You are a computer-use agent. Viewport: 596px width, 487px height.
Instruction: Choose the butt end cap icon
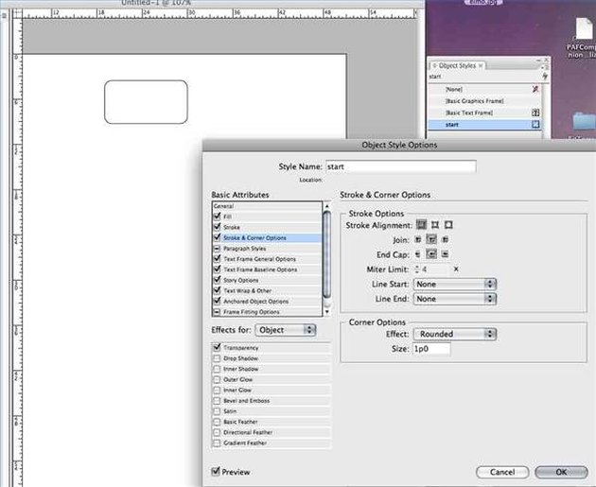(418, 254)
